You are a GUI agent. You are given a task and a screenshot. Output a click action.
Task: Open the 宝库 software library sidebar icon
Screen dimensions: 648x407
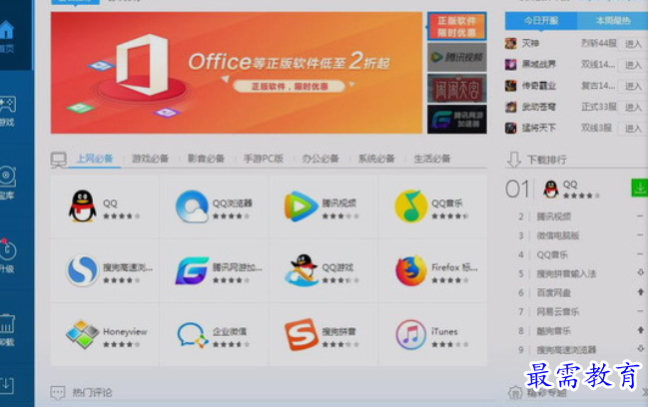[x=7, y=178]
